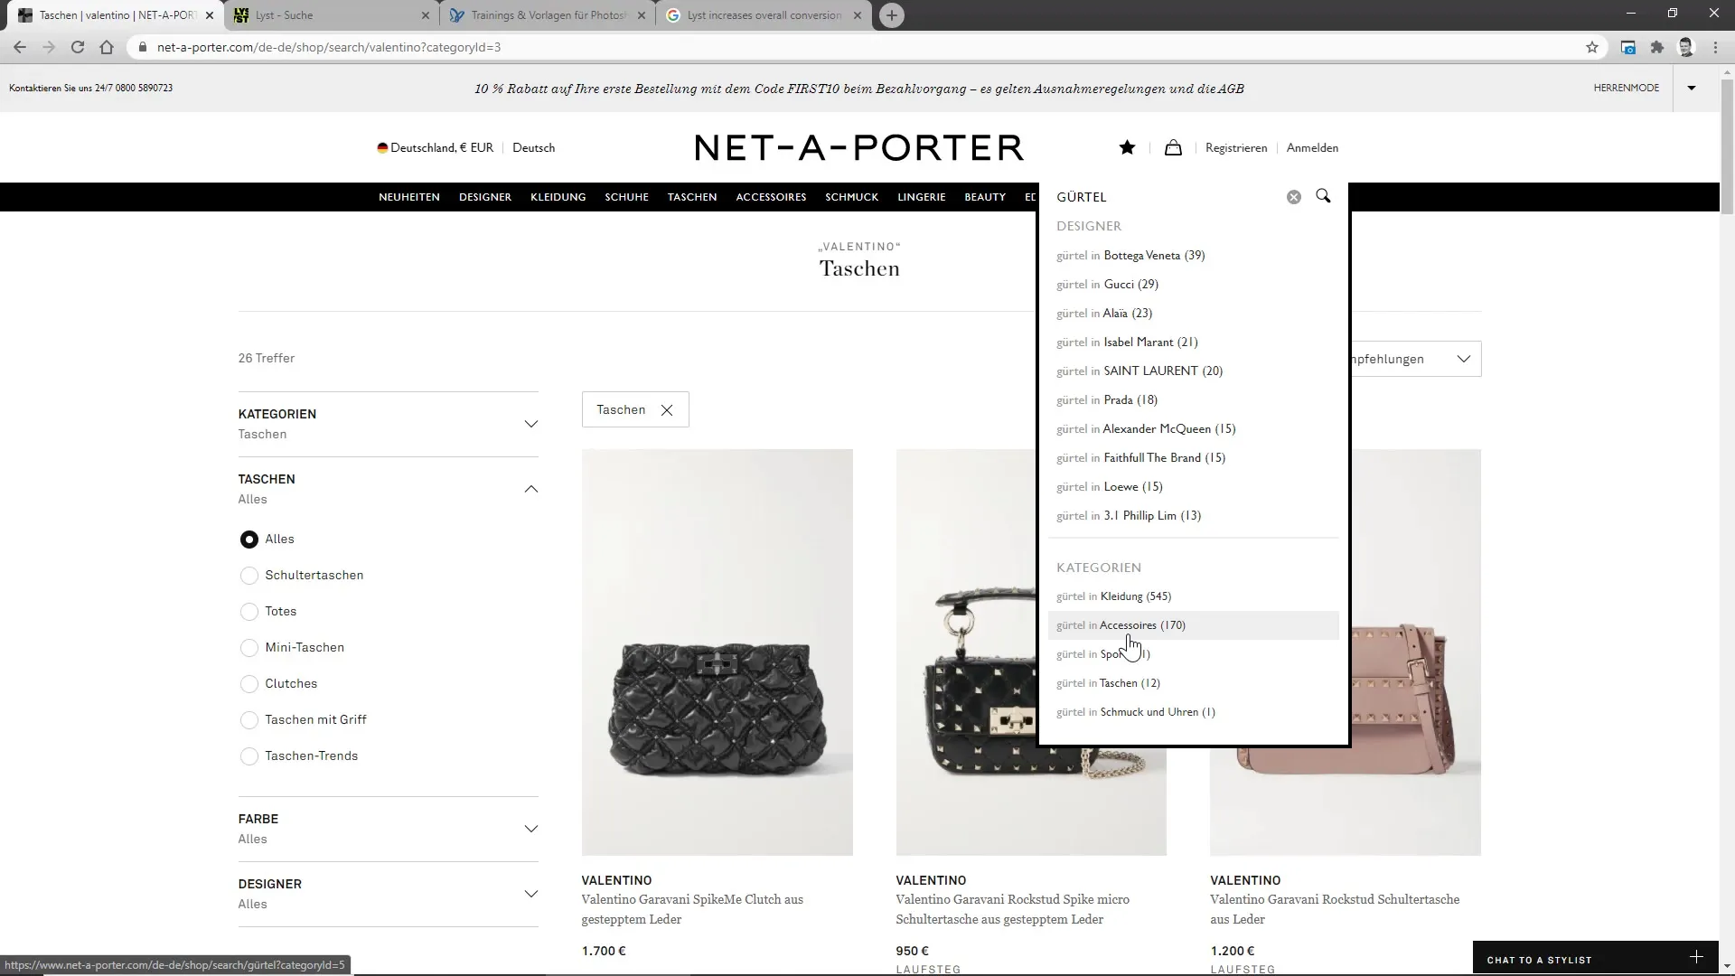Choose gürtel in Kleidung (545) suggestion
Image resolution: width=1735 pixels, height=976 pixels.
point(1193,596)
